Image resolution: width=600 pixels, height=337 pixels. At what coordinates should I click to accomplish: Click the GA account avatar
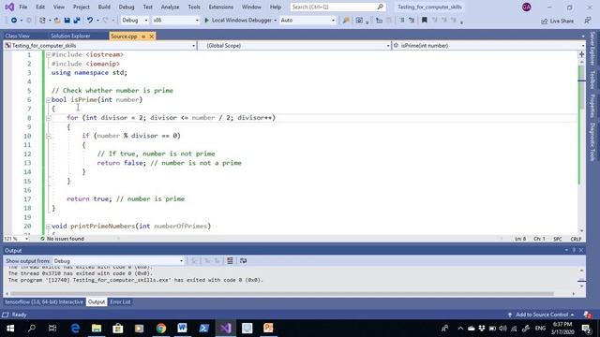(527, 7)
